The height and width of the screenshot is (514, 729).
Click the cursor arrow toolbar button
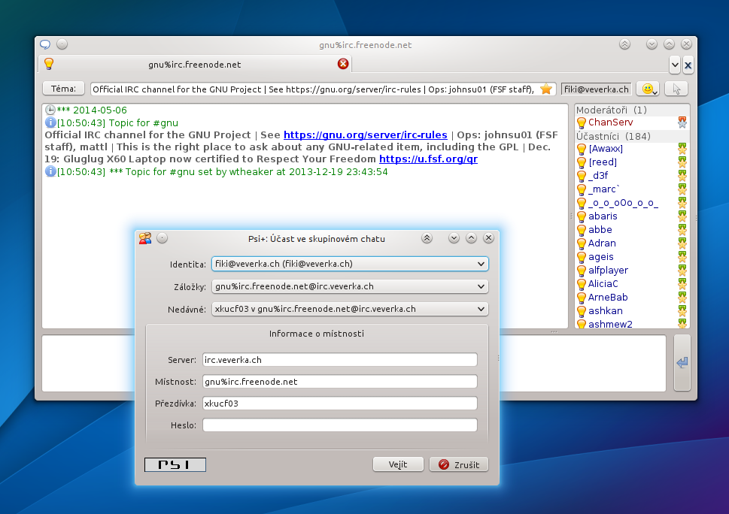coord(676,89)
